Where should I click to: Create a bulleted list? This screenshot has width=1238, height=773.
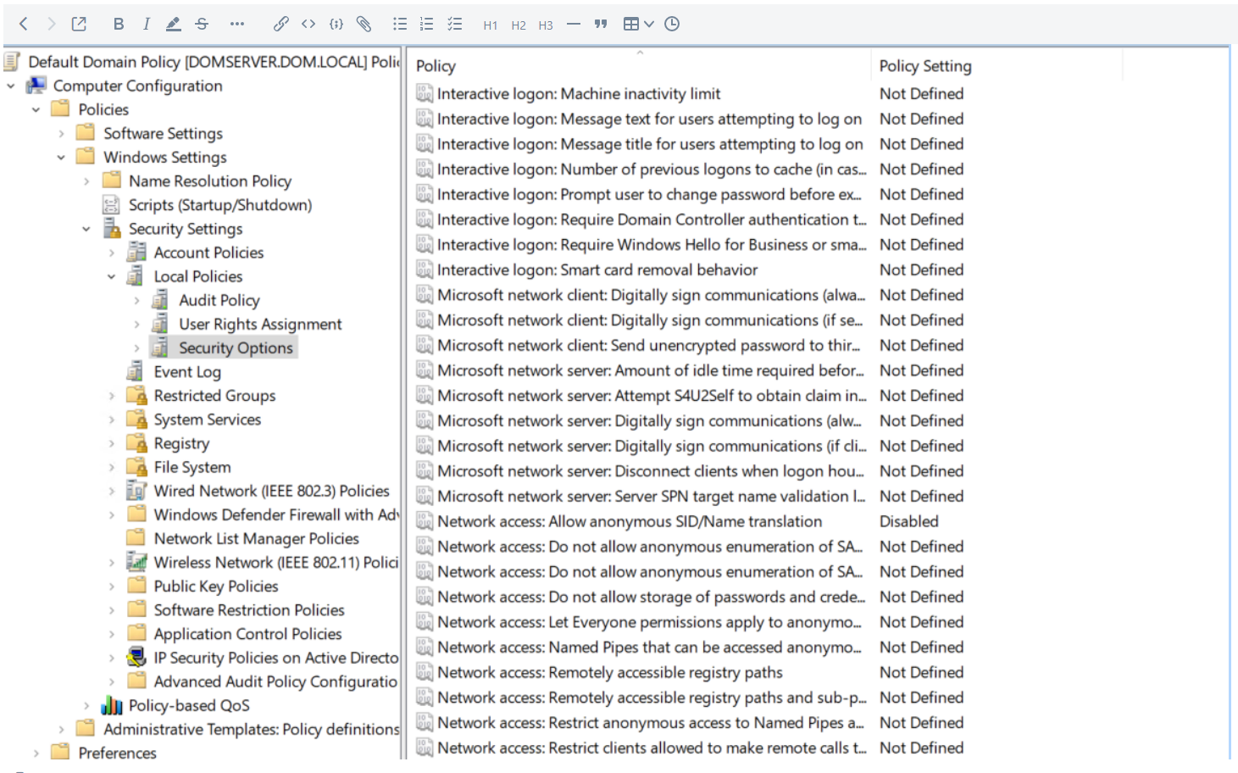(x=399, y=24)
